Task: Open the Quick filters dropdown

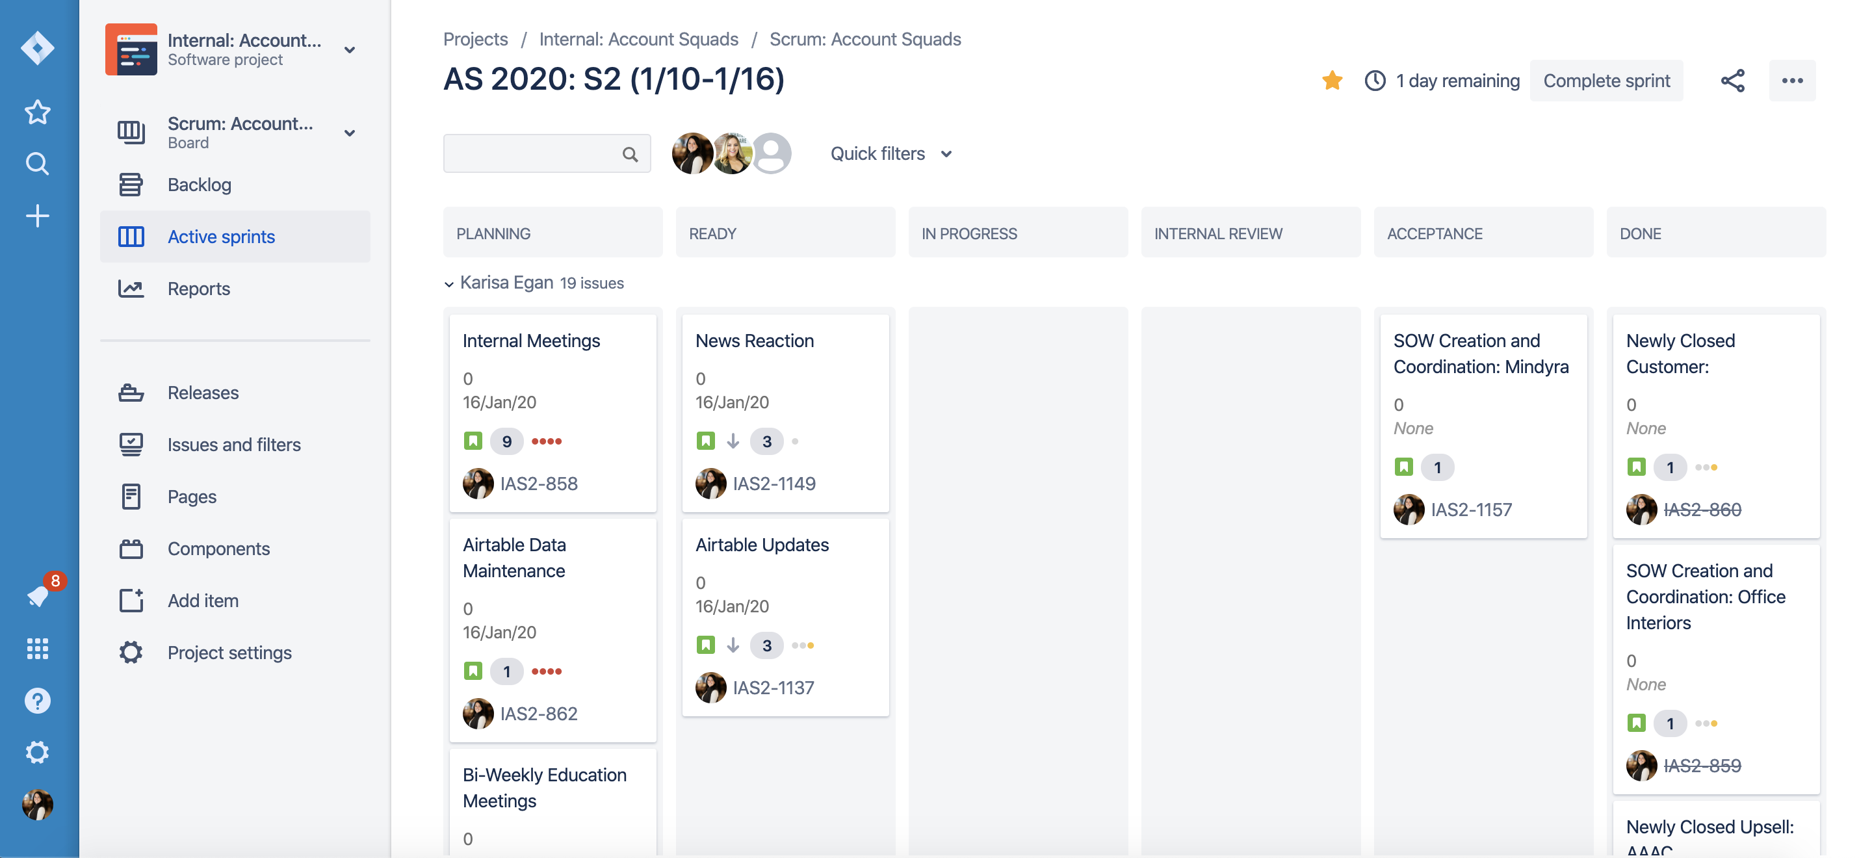Action: [890, 153]
